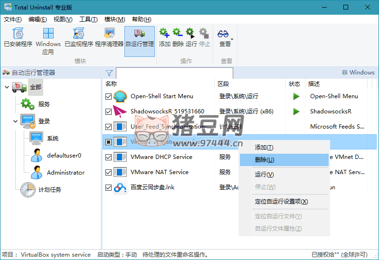Sort by the 区段 column header
The width and height of the screenshot is (379, 260).
(x=250, y=84)
